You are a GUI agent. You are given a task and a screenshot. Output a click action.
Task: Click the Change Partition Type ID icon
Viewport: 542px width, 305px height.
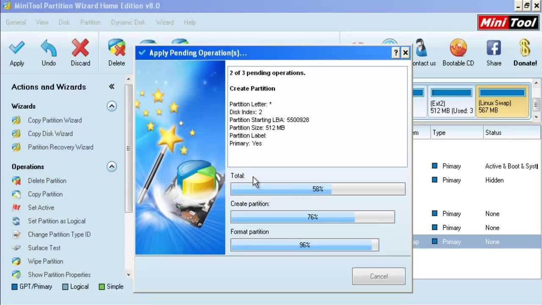pyautogui.click(x=16, y=235)
